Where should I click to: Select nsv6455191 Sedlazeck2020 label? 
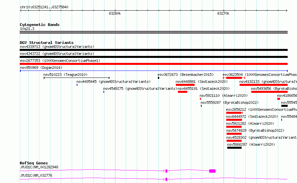[x=204, y=89]
